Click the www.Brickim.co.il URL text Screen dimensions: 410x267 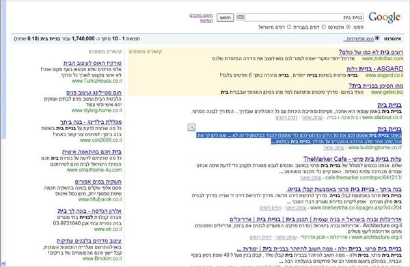102,259
